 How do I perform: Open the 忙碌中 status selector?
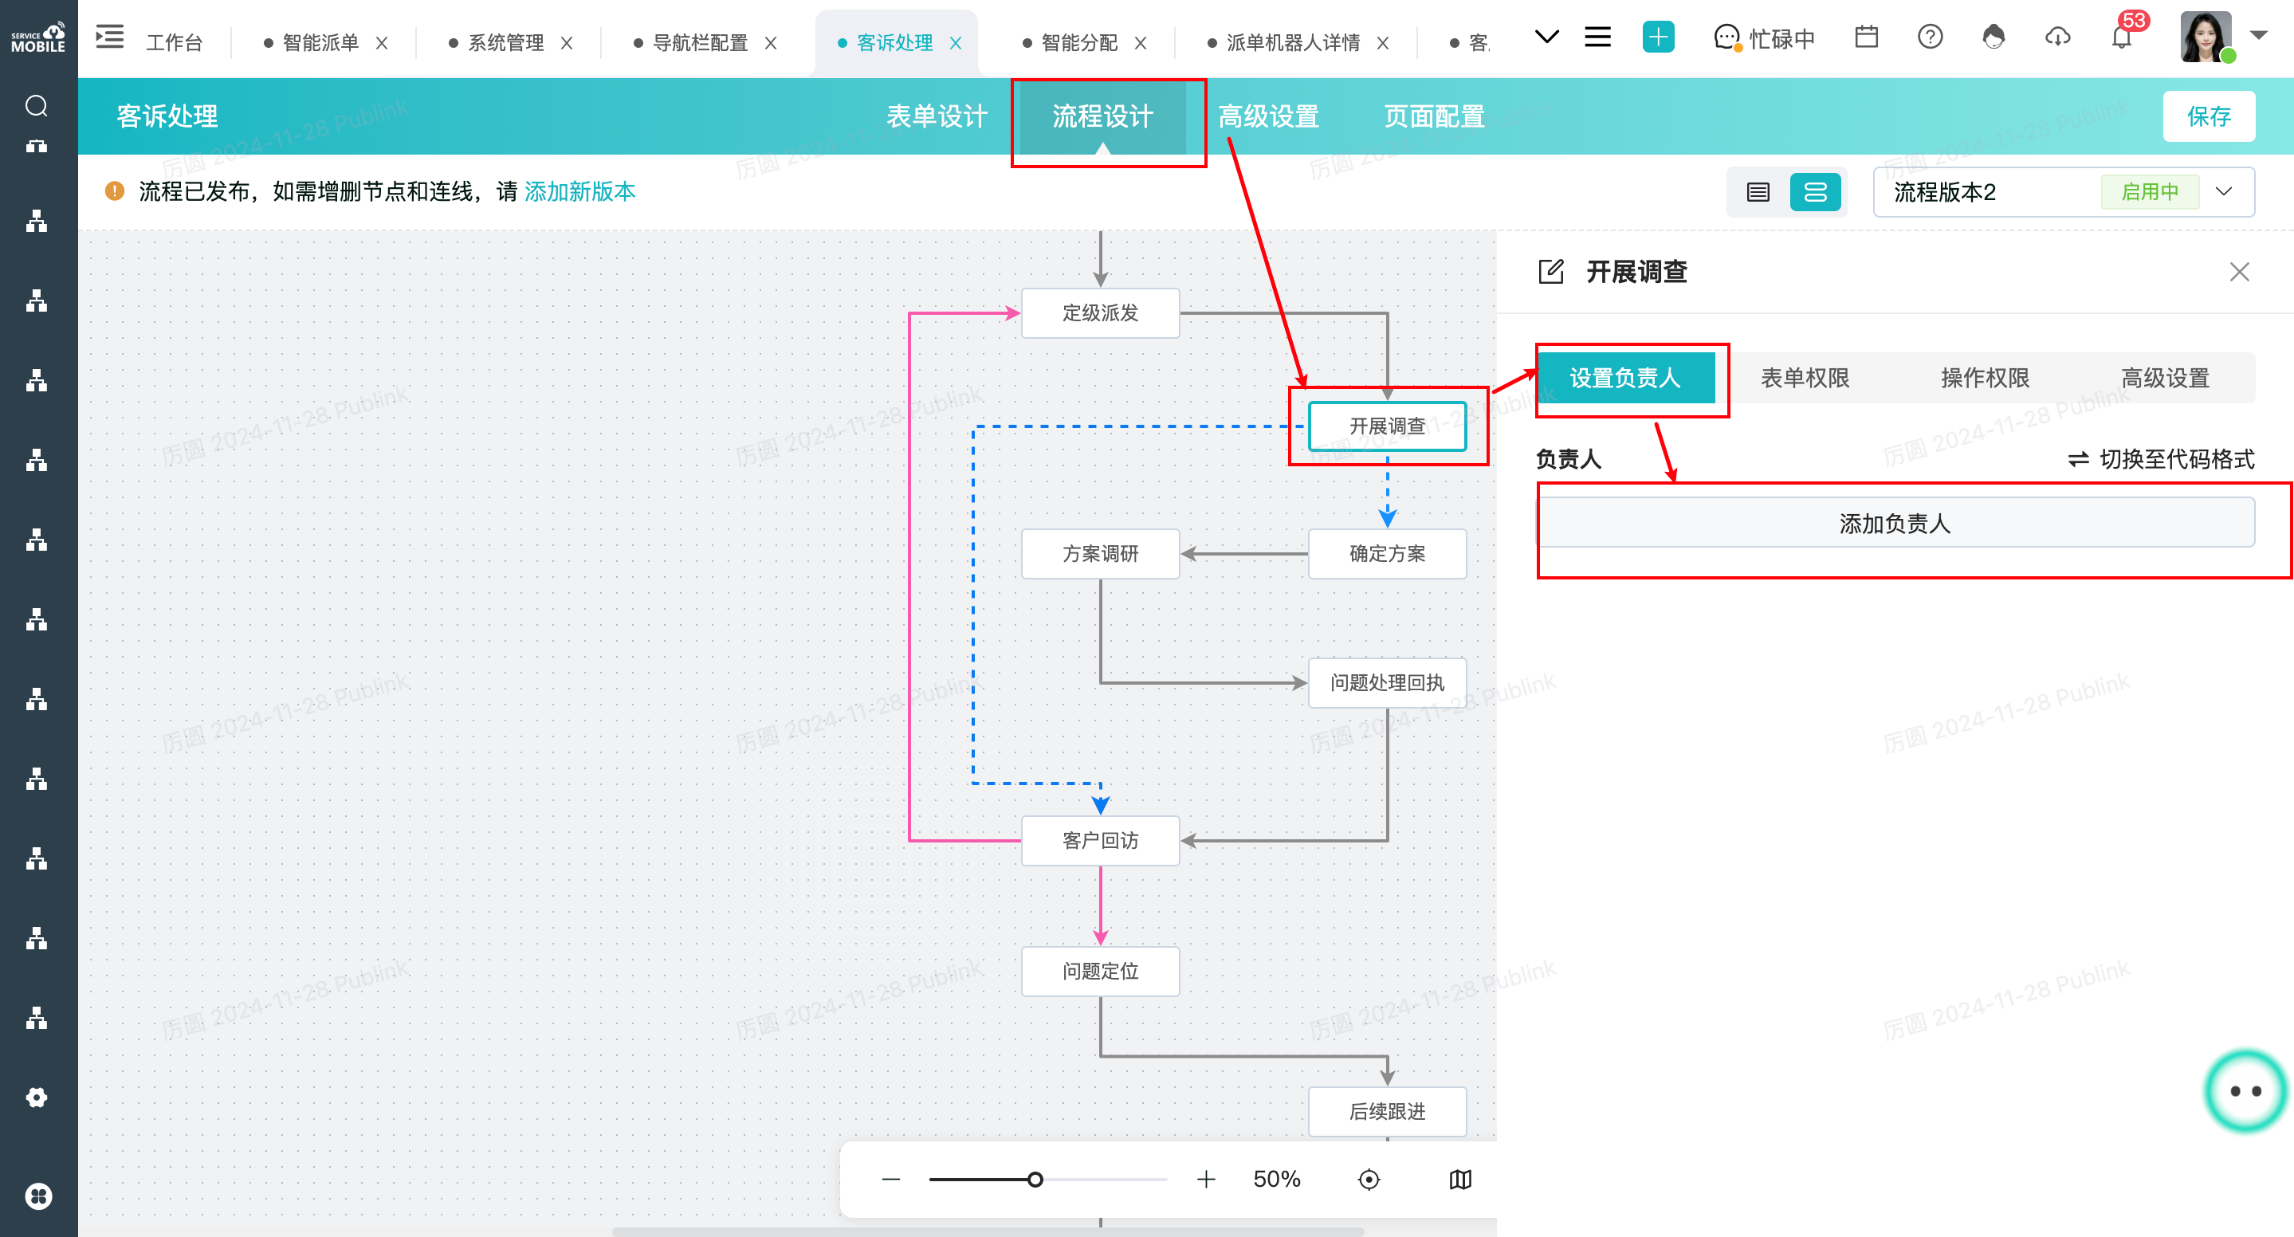(1764, 38)
